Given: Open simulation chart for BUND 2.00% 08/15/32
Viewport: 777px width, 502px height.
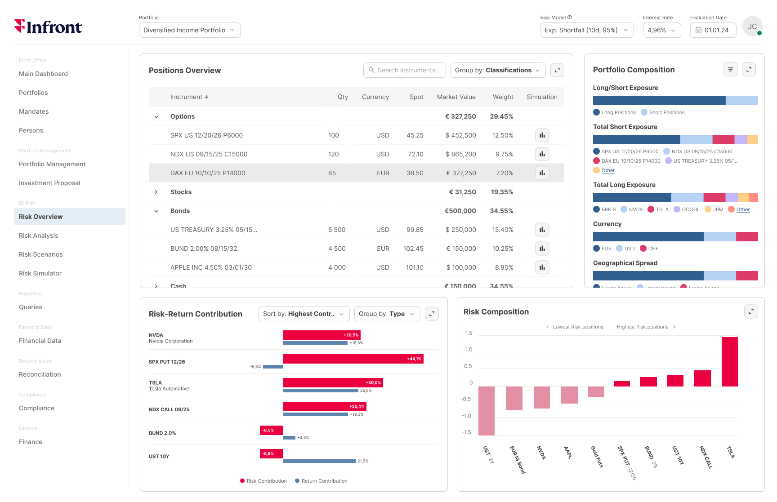Looking at the screenshot, I should pos(542,249).
